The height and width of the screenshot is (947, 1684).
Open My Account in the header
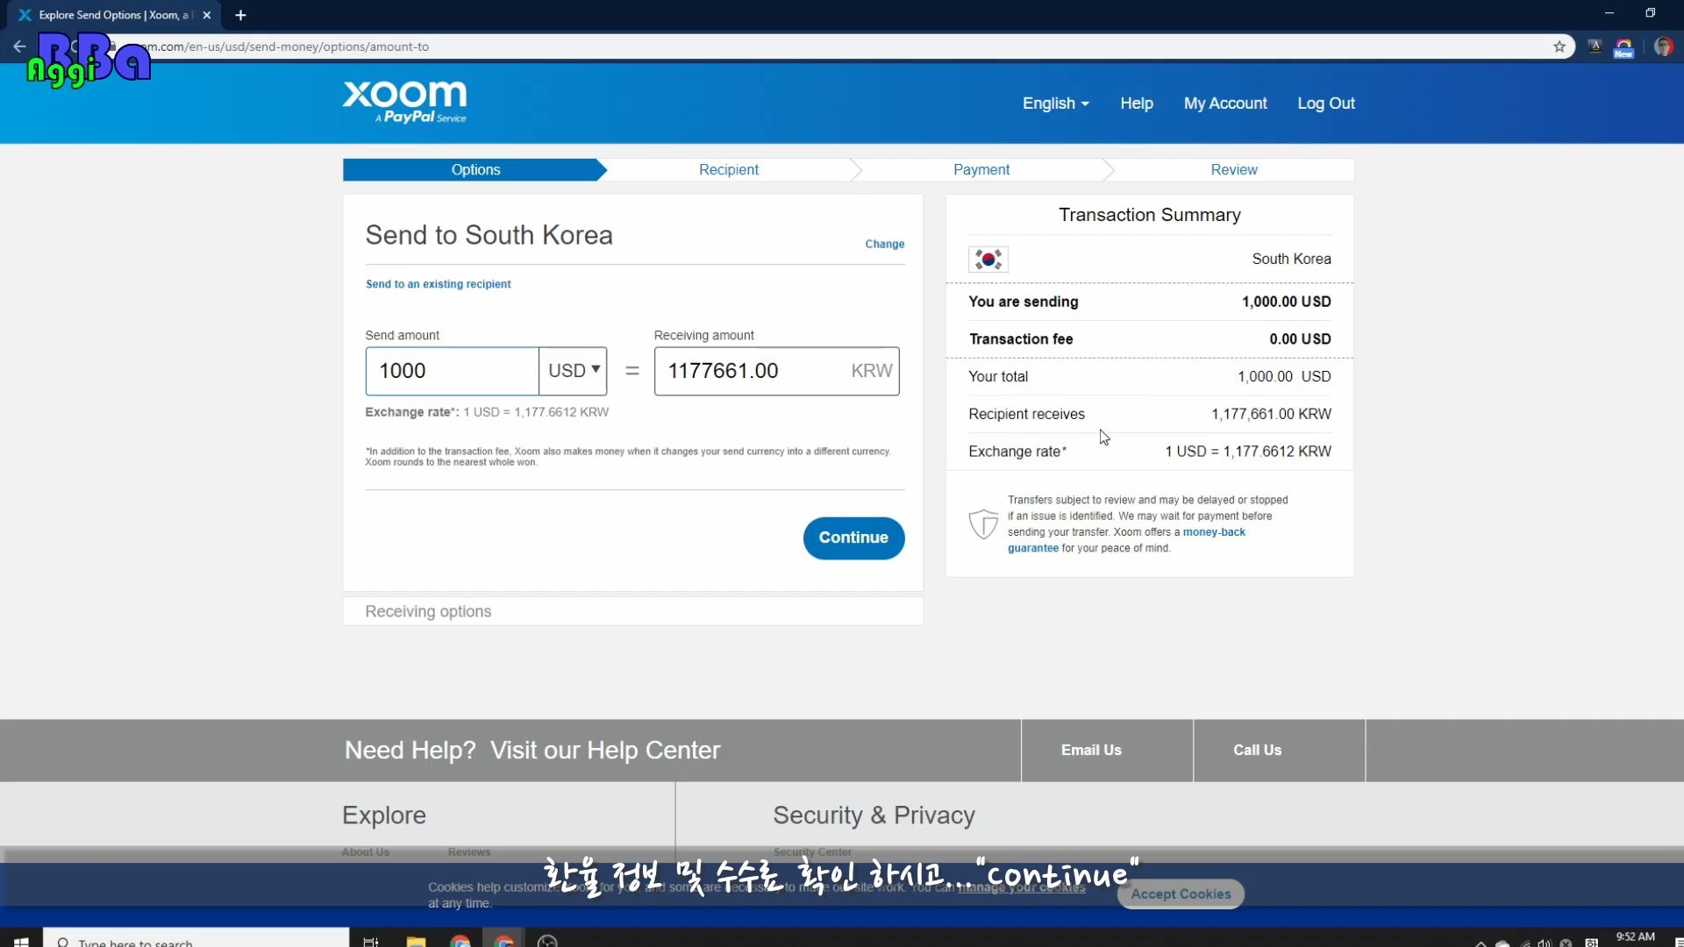click(x=1225, y=103)
